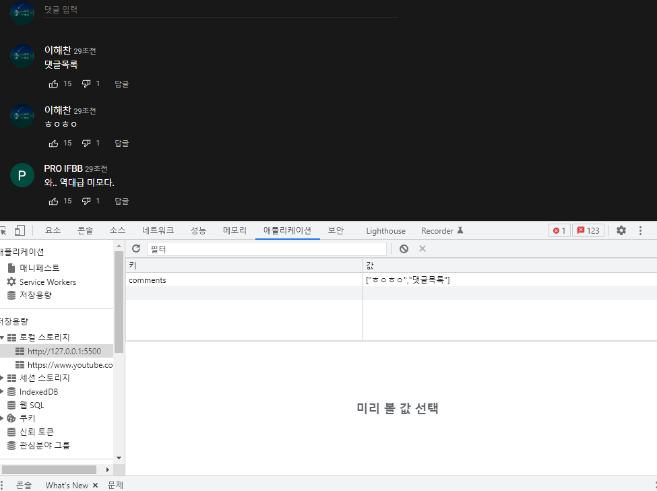Image resolution: width=657 pixels, height=491 pixels.
Task: Switch to the 성능 tab
Action: tap(198, 230)
